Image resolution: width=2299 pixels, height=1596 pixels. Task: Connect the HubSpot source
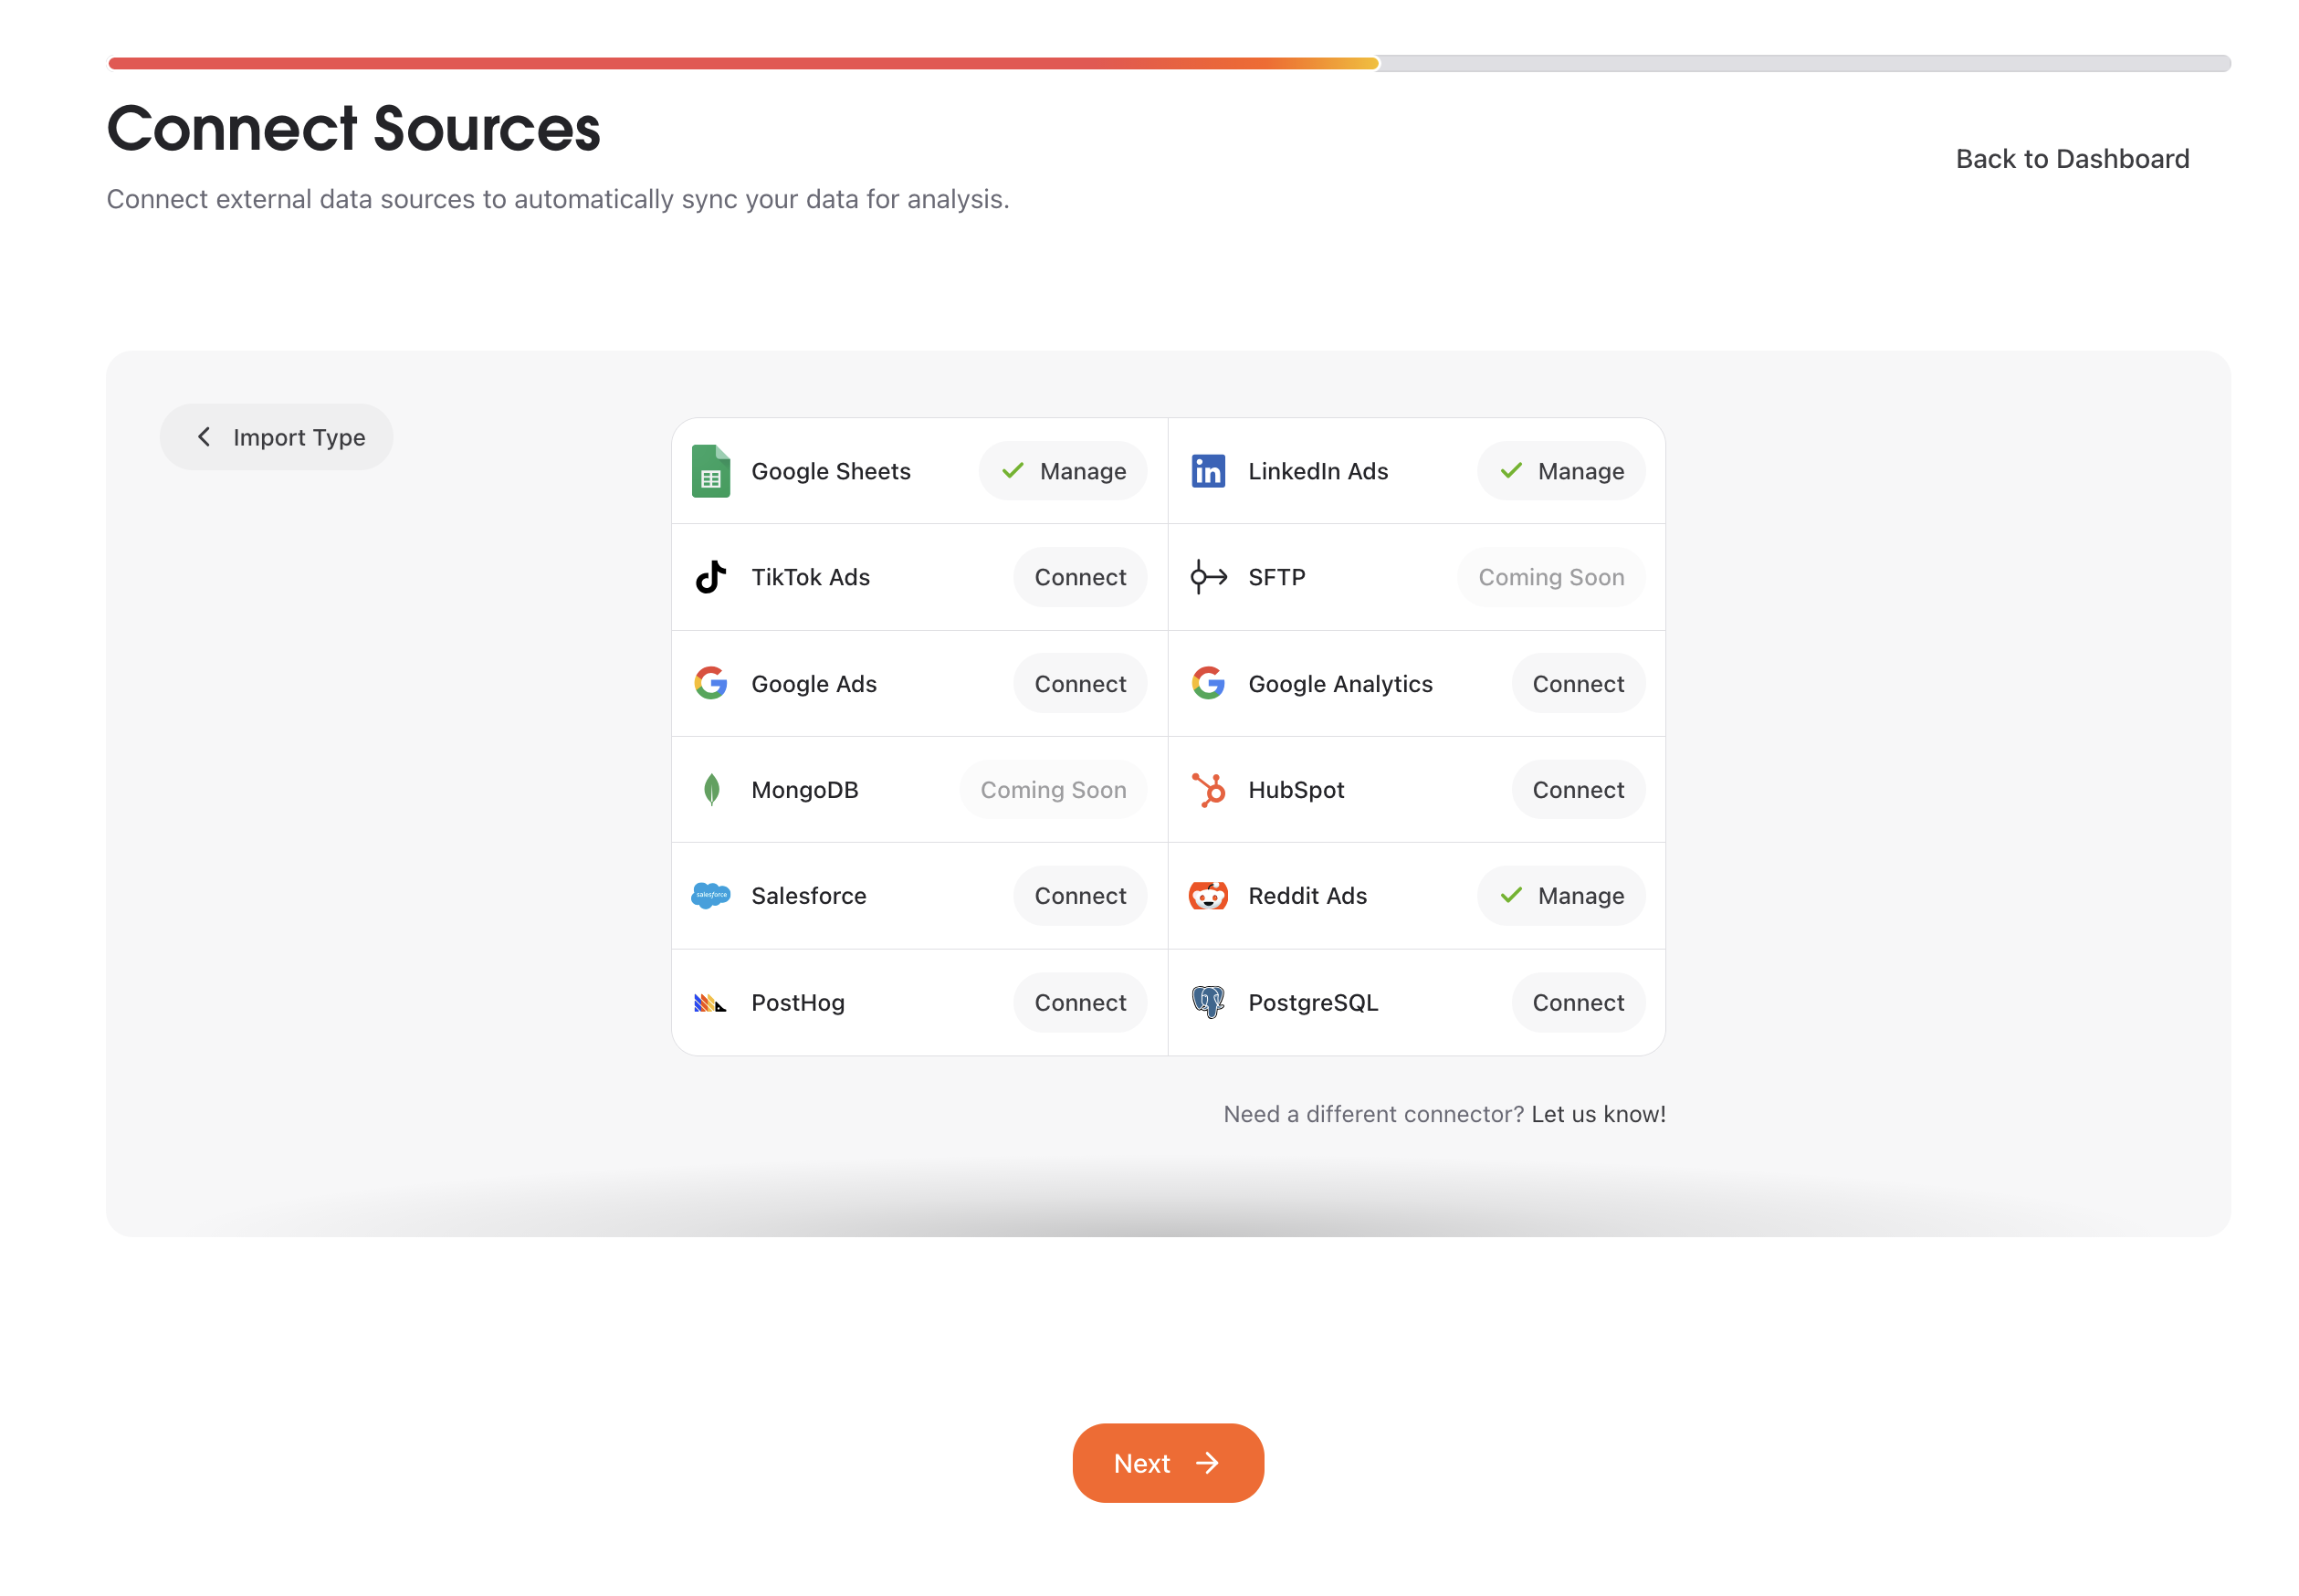tap(1577, 790)
